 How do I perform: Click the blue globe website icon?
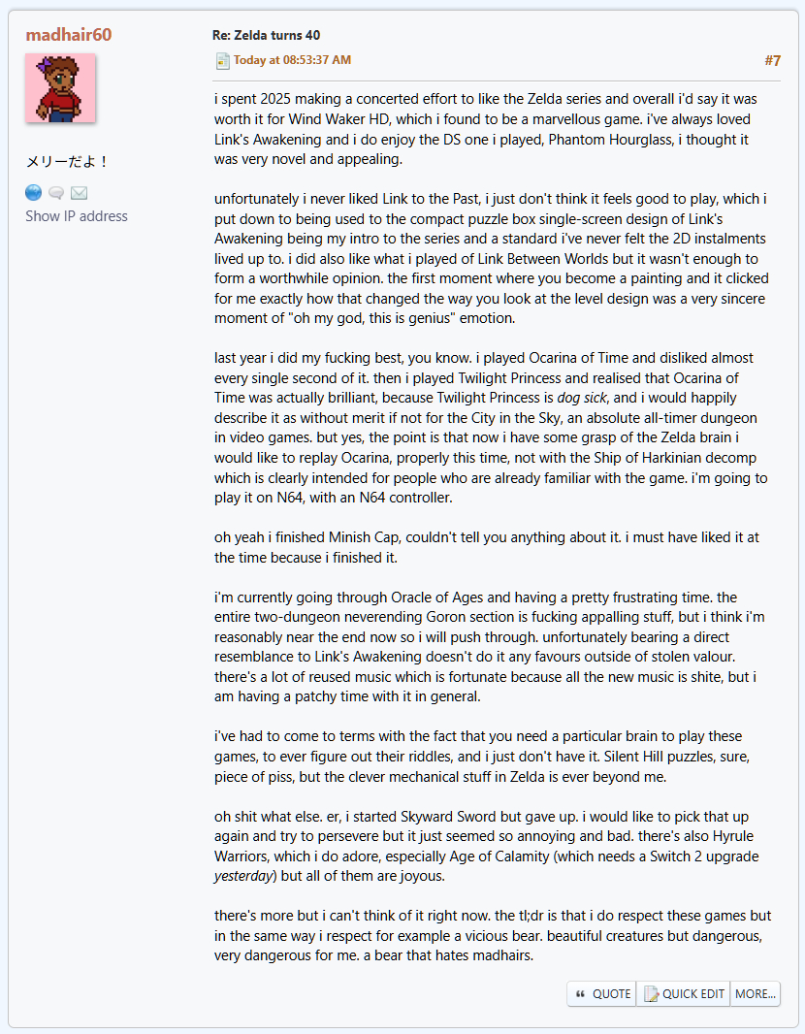pyautogui.click(x=34, y=192)
